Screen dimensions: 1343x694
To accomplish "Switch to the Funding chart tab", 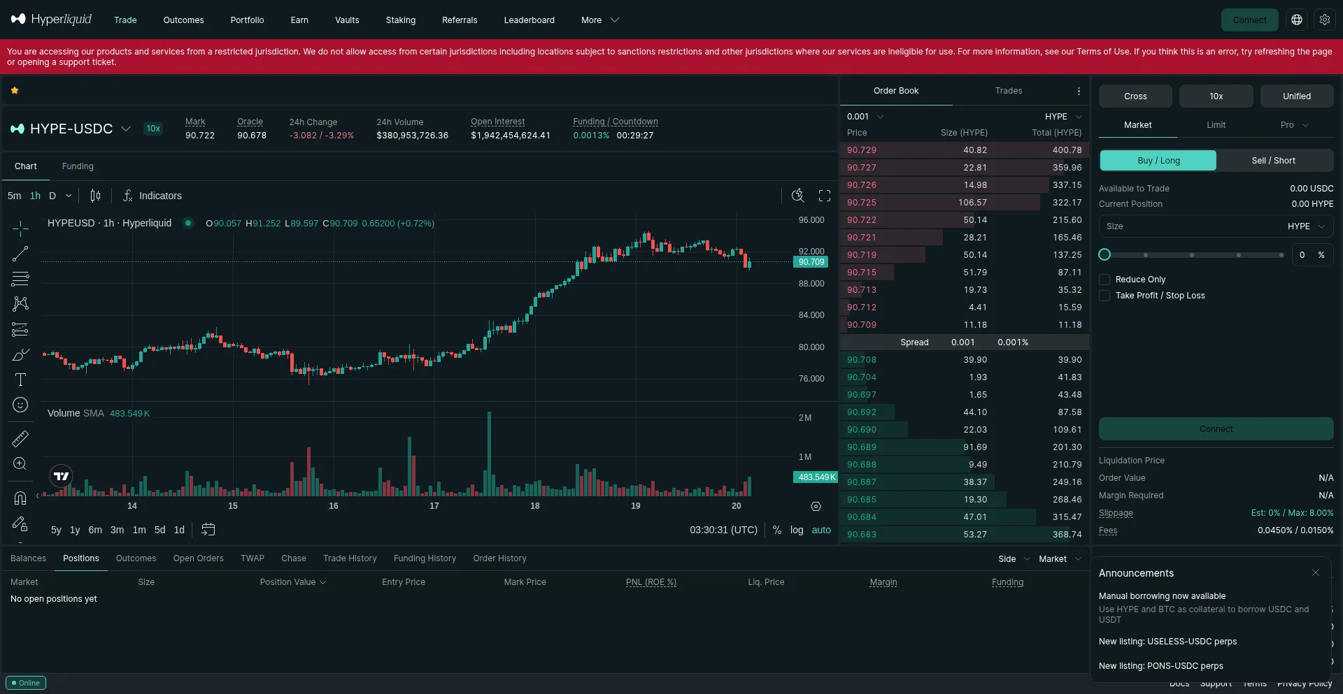I will [78, 166].
